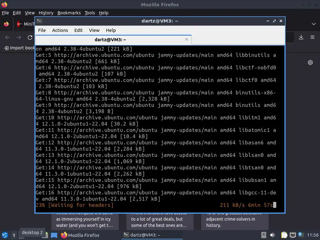Select the MiniT browser tab
Screen dimensions: 320x240
click(26, 24)
